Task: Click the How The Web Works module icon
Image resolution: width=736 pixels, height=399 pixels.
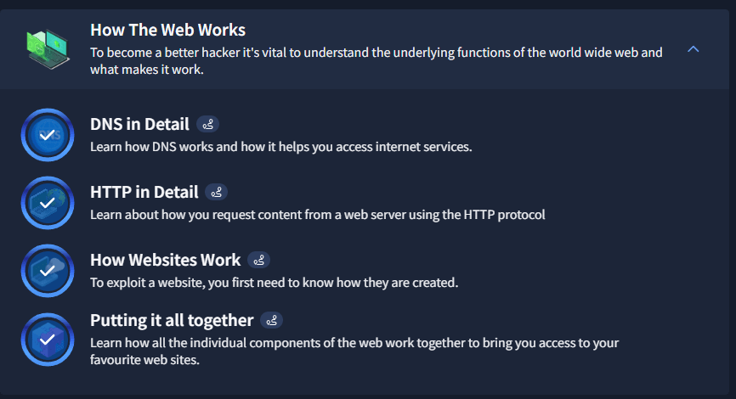Action: point(47,48)
